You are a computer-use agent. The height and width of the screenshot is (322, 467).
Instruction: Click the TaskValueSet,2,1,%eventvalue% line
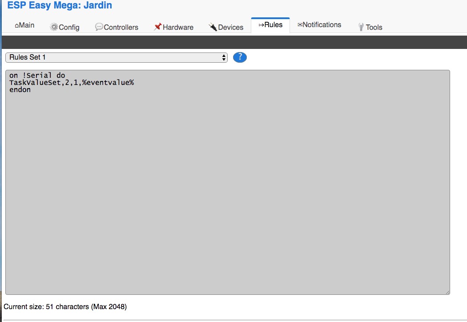72,83
